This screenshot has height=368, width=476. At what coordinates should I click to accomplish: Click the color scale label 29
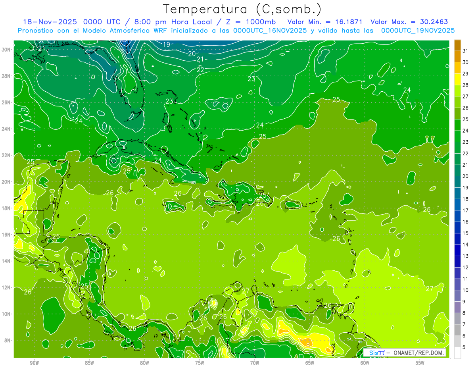click(x=465, y=73)
